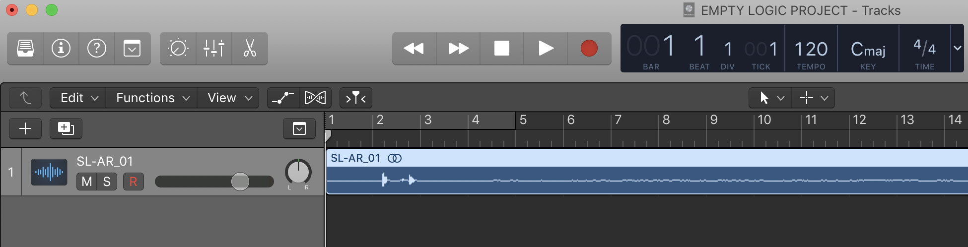Open the Functions menu
Viewport: 968px width, 247px height.
pos(153,98)
